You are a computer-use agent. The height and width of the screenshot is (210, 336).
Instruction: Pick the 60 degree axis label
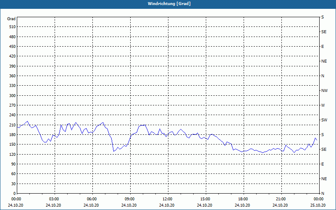click(x=13, y=173)
